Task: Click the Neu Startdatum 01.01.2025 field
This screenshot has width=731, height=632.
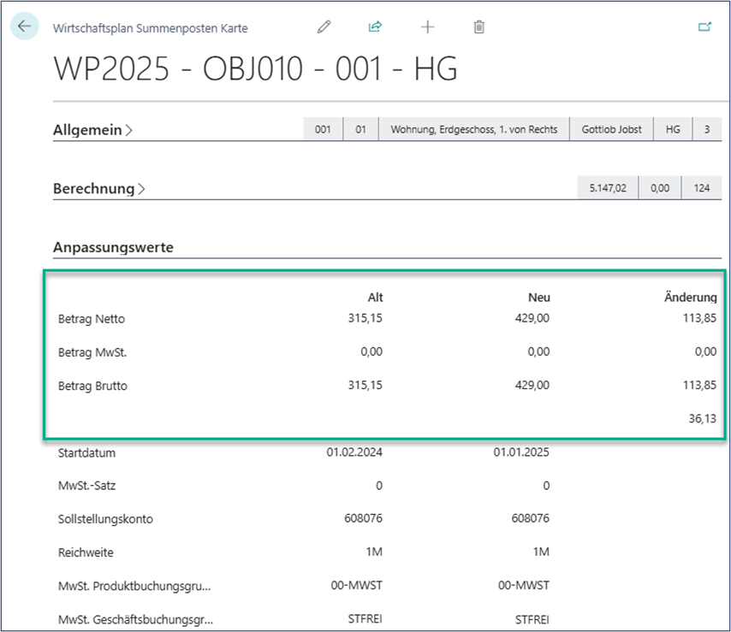Action: [x=521, y=452]
